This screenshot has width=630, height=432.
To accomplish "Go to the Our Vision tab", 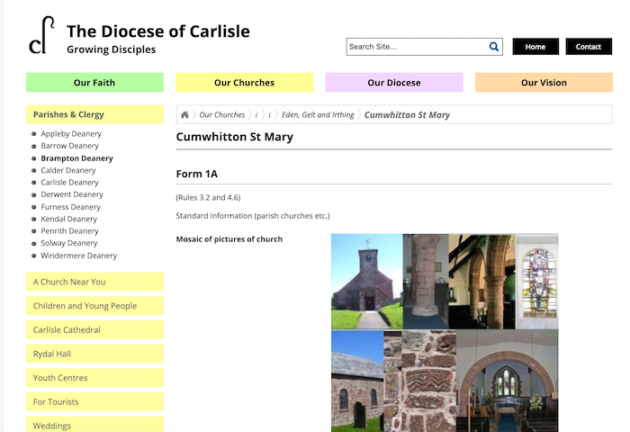I will [544, 83].
